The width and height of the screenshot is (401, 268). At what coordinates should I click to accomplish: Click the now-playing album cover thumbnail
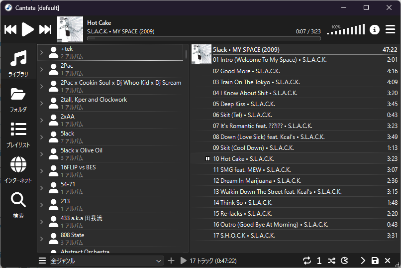point(70,29)
